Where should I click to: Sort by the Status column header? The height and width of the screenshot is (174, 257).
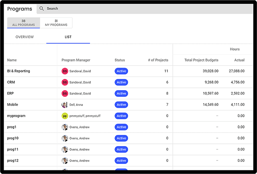point(120,60)
